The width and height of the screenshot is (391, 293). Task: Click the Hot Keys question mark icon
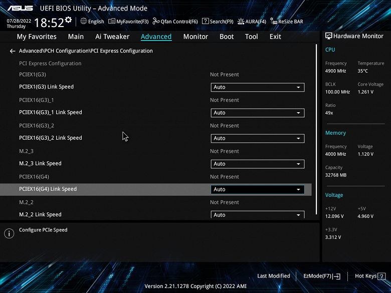(x=381, y=276)
